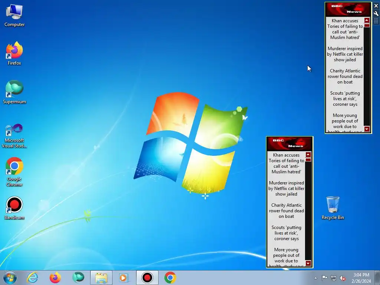The width and height of the screenshot is (380, 285).
Task: Click scroll up arrow in lower gadget
Action: 308,154
